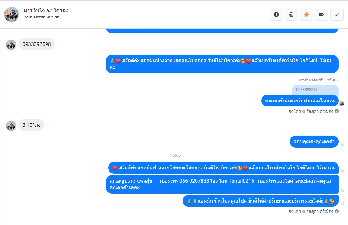
Task: Click the quoted 0933392598 reply preview
Action: (x=315, y=90)
